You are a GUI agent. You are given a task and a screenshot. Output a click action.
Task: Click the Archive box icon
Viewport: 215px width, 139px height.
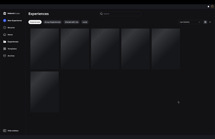(5, 56)
